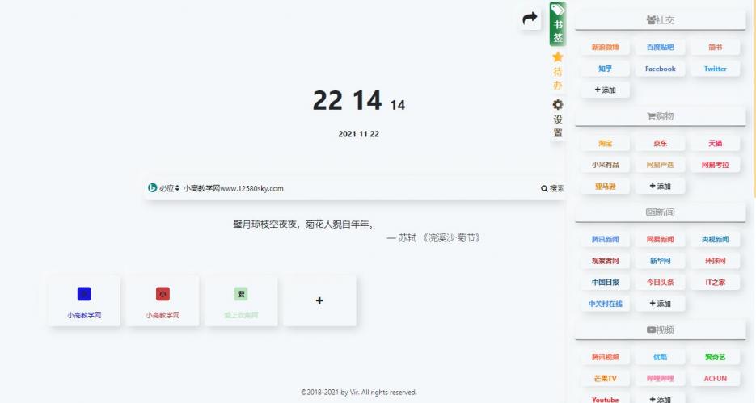Open the 必应 search engine dropdown
Screen dimensions: 756x403
point(164,188)
